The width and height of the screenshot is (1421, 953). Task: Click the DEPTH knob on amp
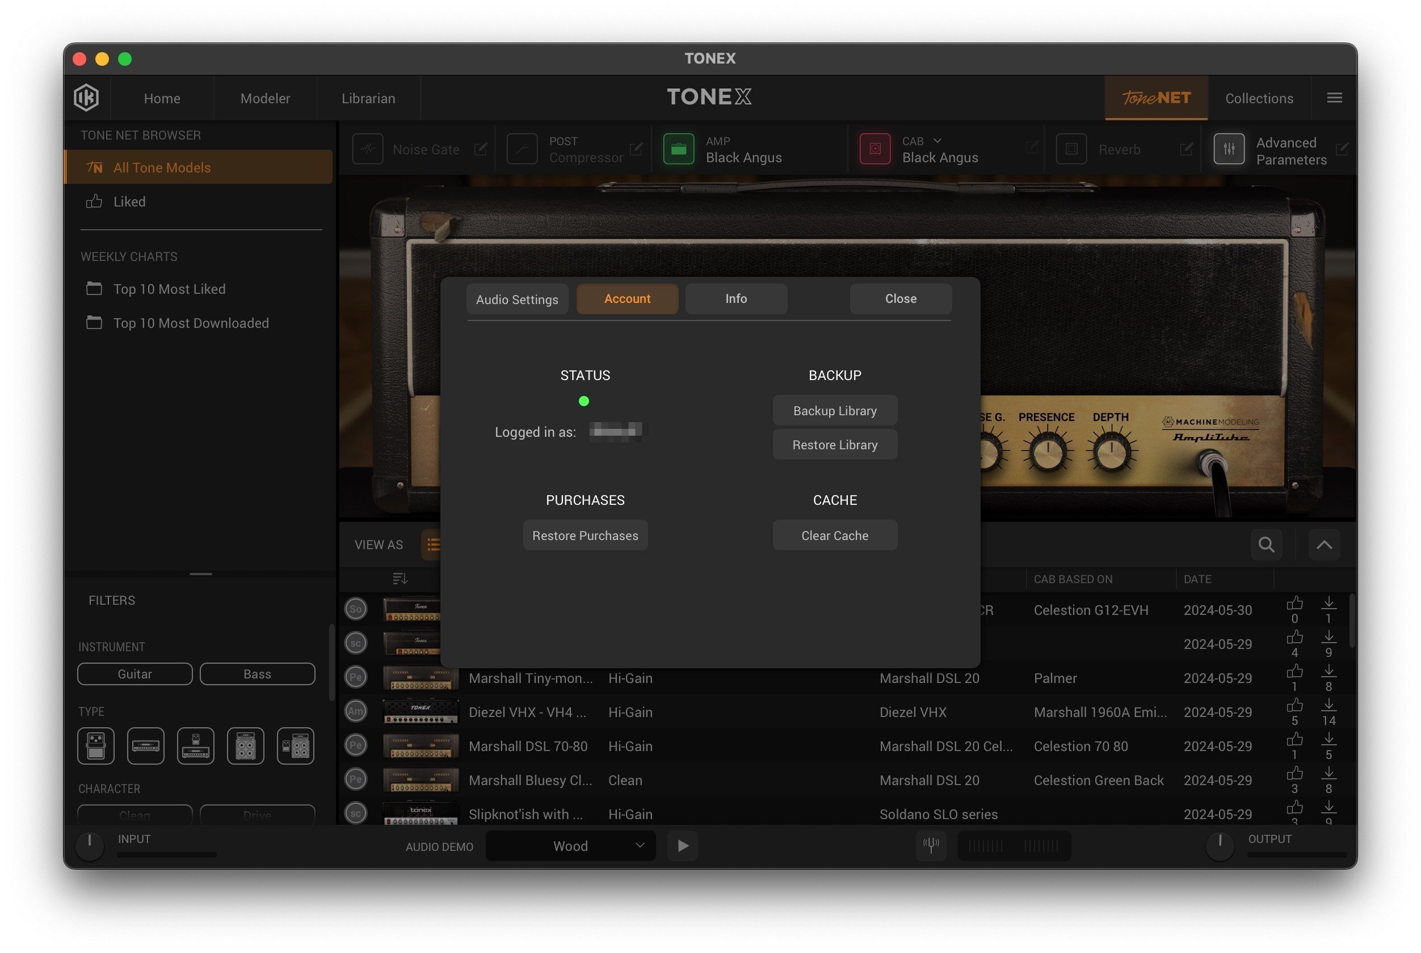(1111, 453)
